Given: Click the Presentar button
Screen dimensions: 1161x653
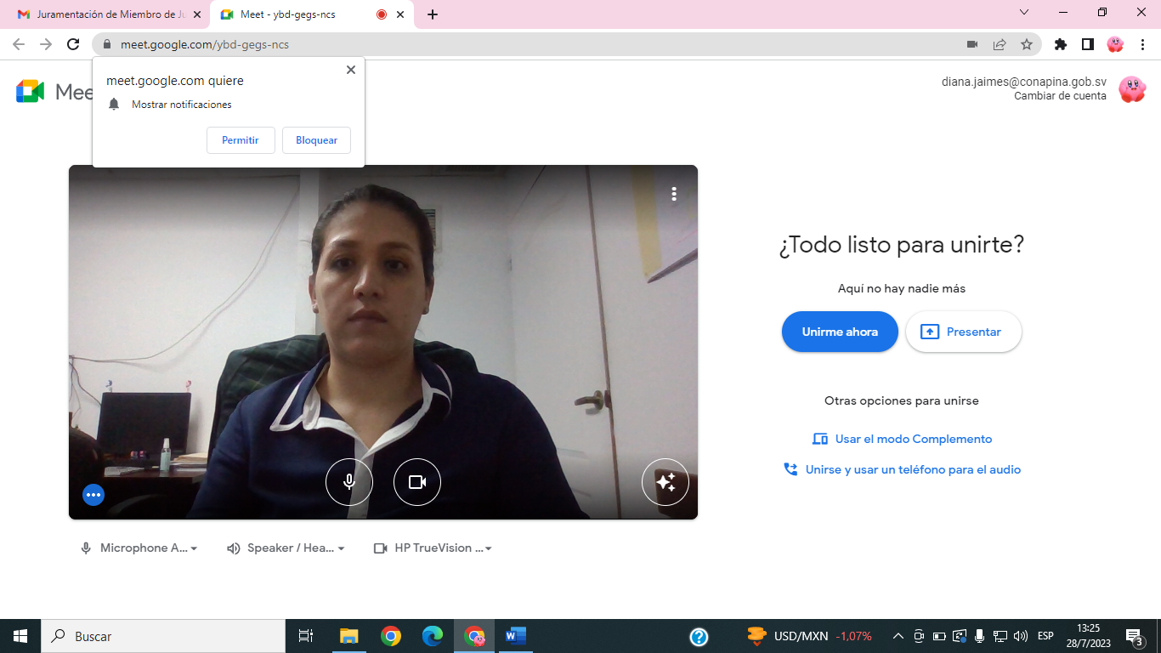Looking at the screenshot, I should tap(963, 332).
